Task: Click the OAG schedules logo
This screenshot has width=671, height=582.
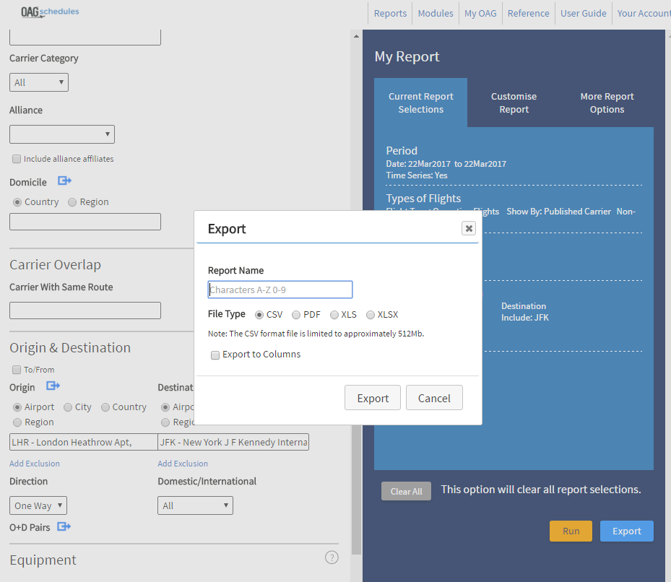Action: pos(50,12)
